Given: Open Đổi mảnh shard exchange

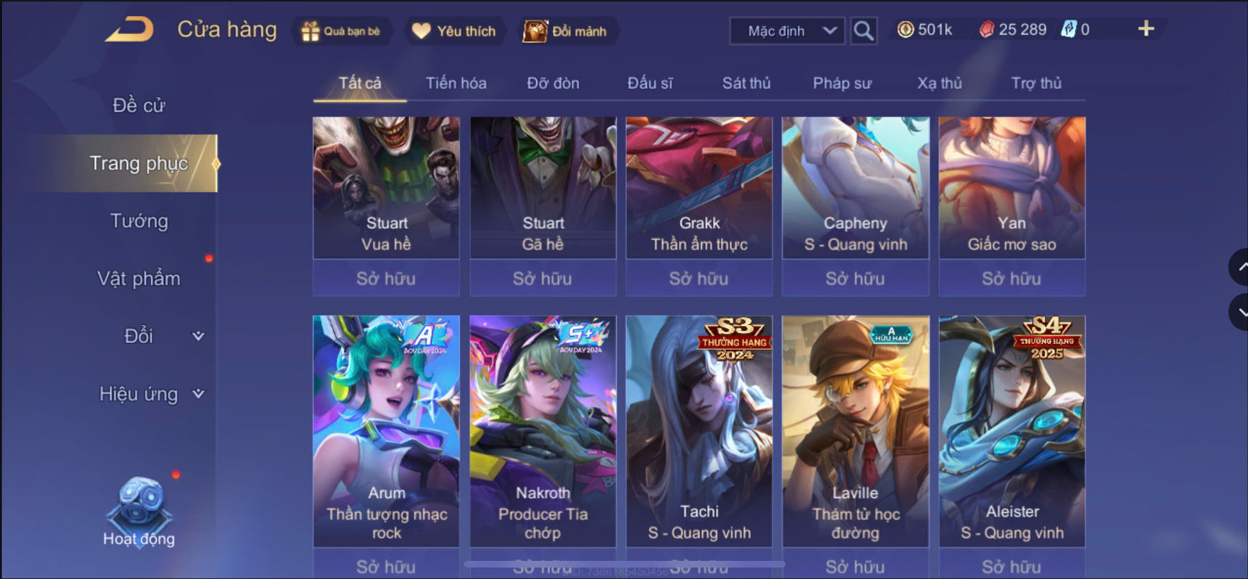Looking at the screenshot, I should click(x=566, y=31).
